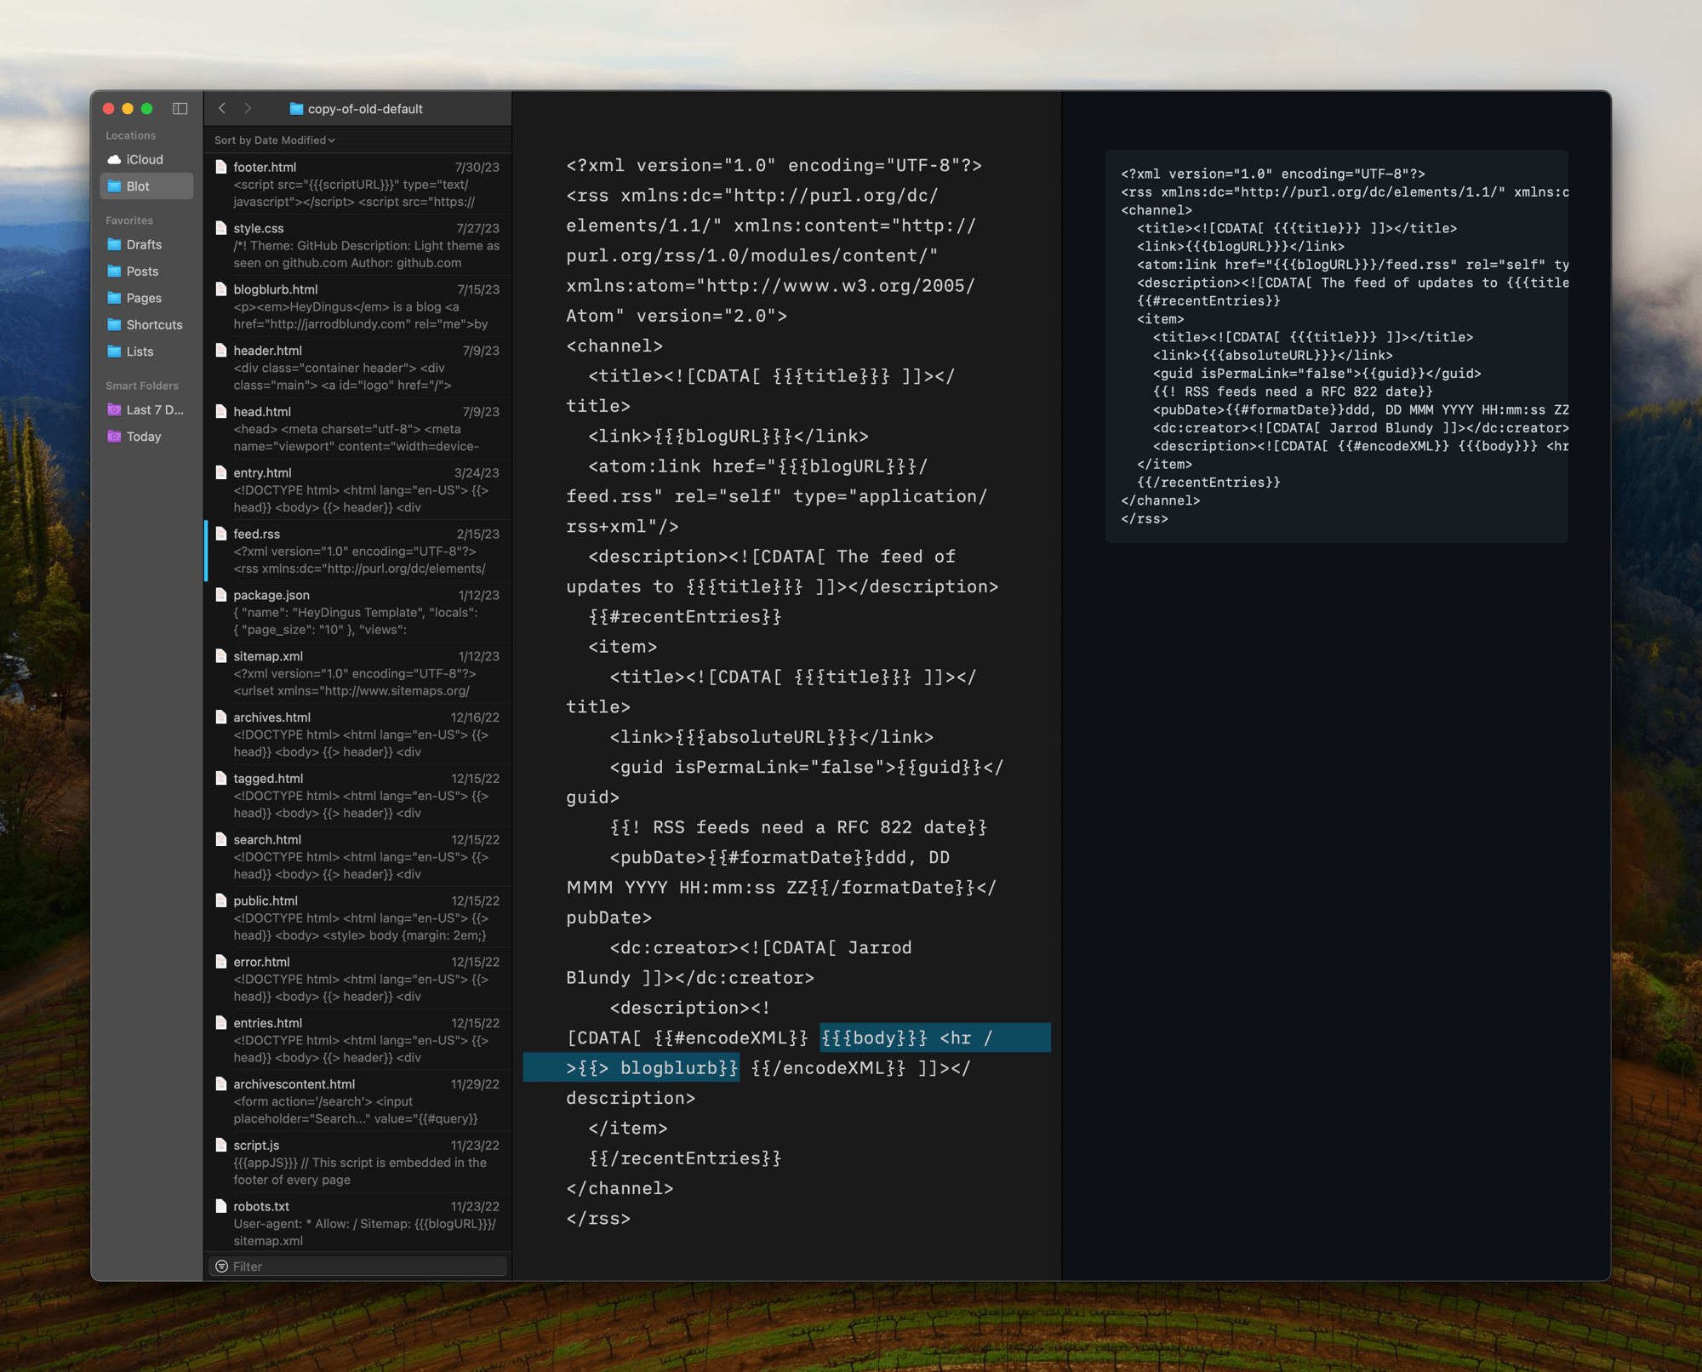Click document icon beside tagged.html
The width and height of the screenshot is (1702, 1372).
(x=221, y=779)
